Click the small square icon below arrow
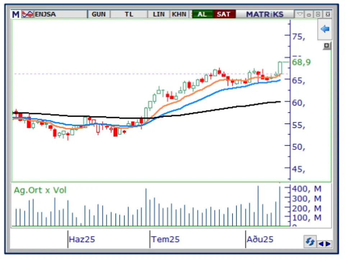Screen dimensions: 345x262 coord(327,46)
